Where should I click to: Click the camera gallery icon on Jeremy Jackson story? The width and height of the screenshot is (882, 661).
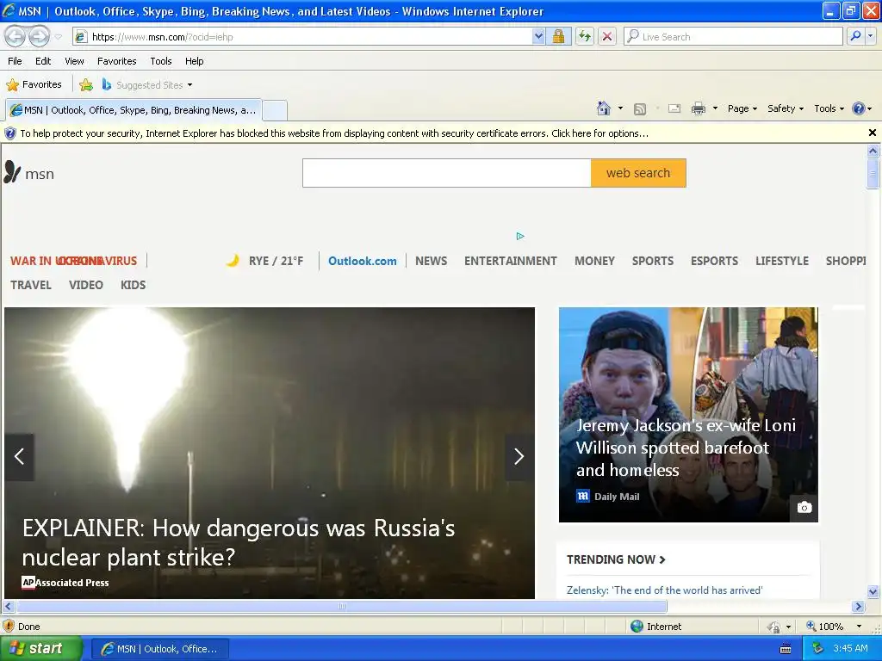[x=804, y=508]
